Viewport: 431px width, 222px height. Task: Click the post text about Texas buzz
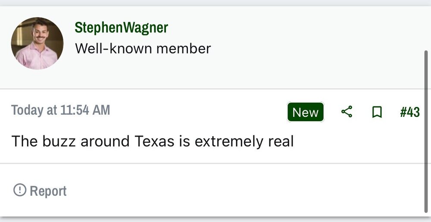coord(152,141)
